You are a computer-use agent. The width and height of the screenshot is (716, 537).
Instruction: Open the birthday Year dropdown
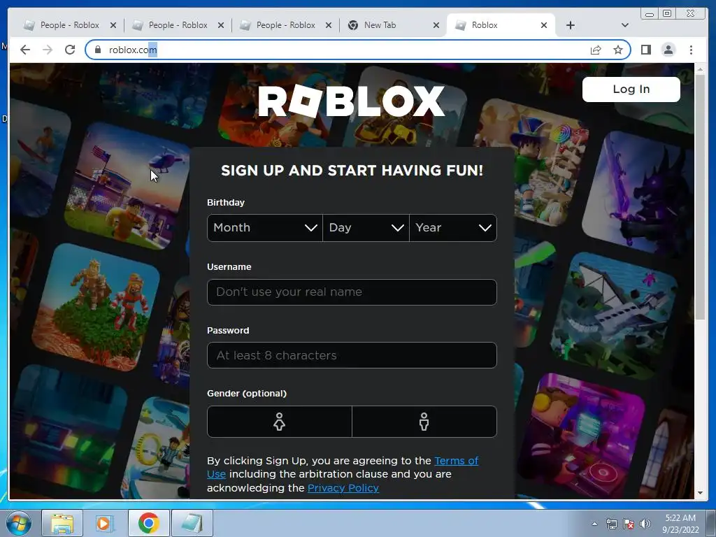(453, 228)
